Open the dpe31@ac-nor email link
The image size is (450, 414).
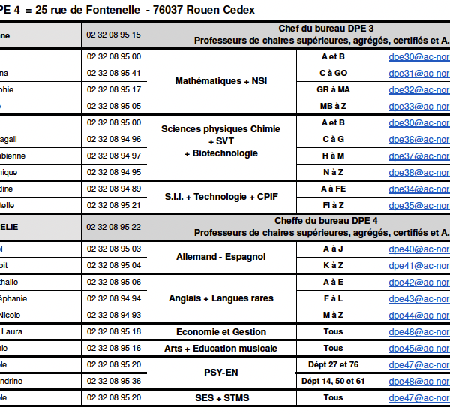pyautogui.click(x=419, y=74)
